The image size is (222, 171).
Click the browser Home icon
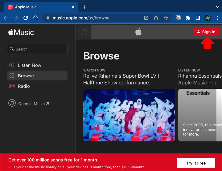(x=35, y=18)
